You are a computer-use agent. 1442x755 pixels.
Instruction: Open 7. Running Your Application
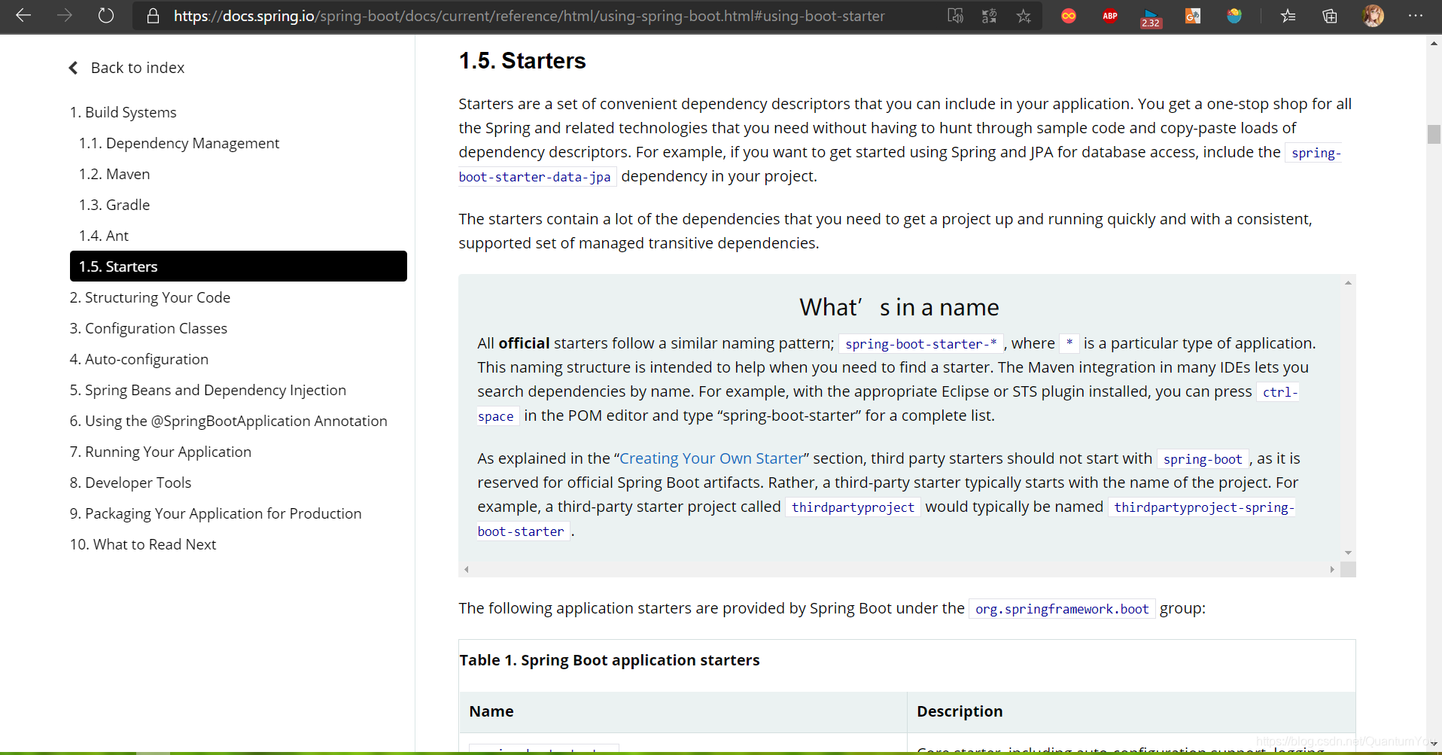(160, 452)
